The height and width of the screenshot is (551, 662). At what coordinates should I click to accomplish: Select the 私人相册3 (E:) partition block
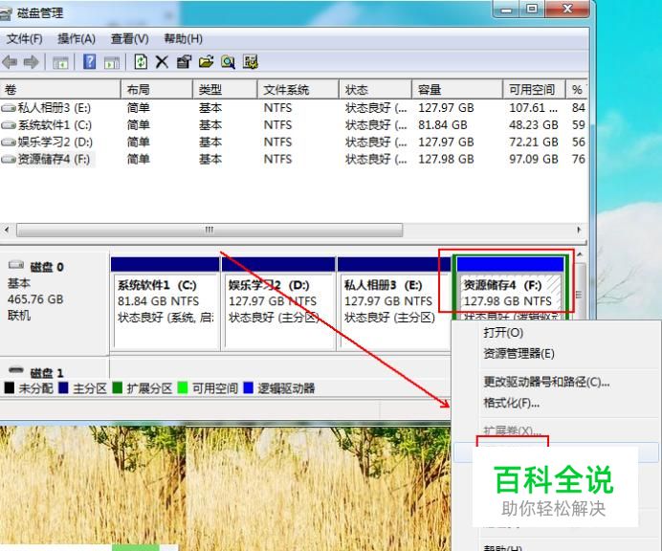tap(392, 304)
